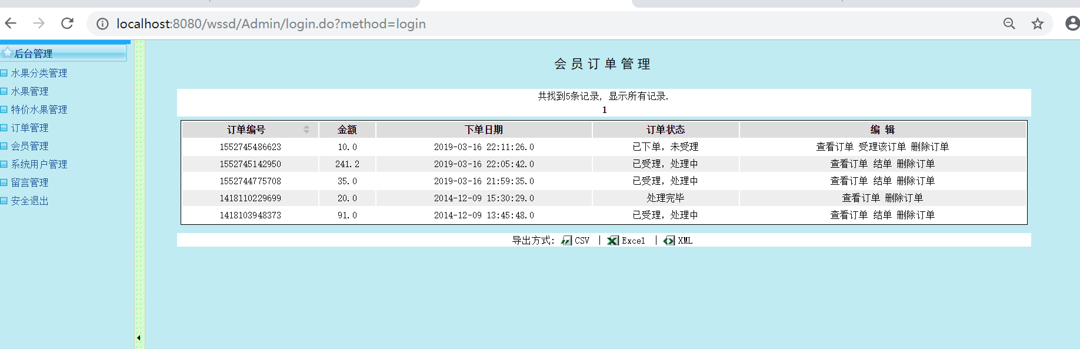Viewport: 1080px width, 349px height.
Task: Select amount cell 241.2
Action: [x=347, y=164]
